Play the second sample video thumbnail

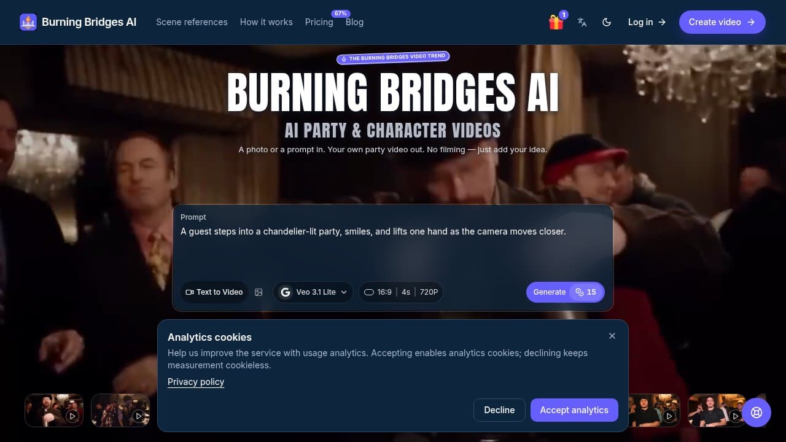tap(120, 410)
